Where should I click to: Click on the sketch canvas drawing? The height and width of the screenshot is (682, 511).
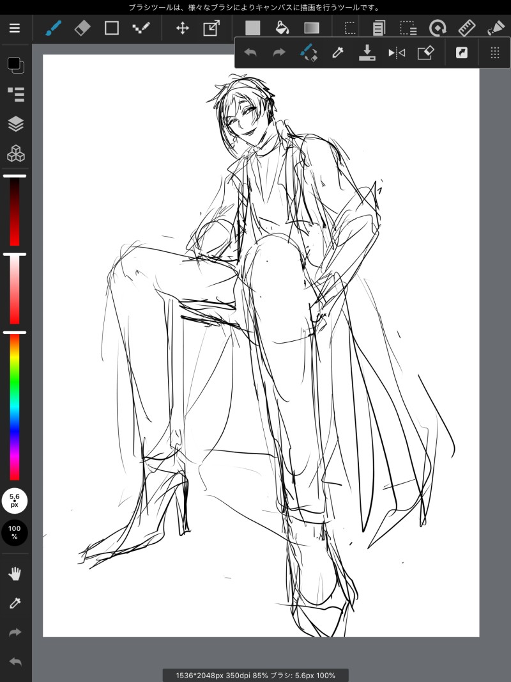(261, 345)
